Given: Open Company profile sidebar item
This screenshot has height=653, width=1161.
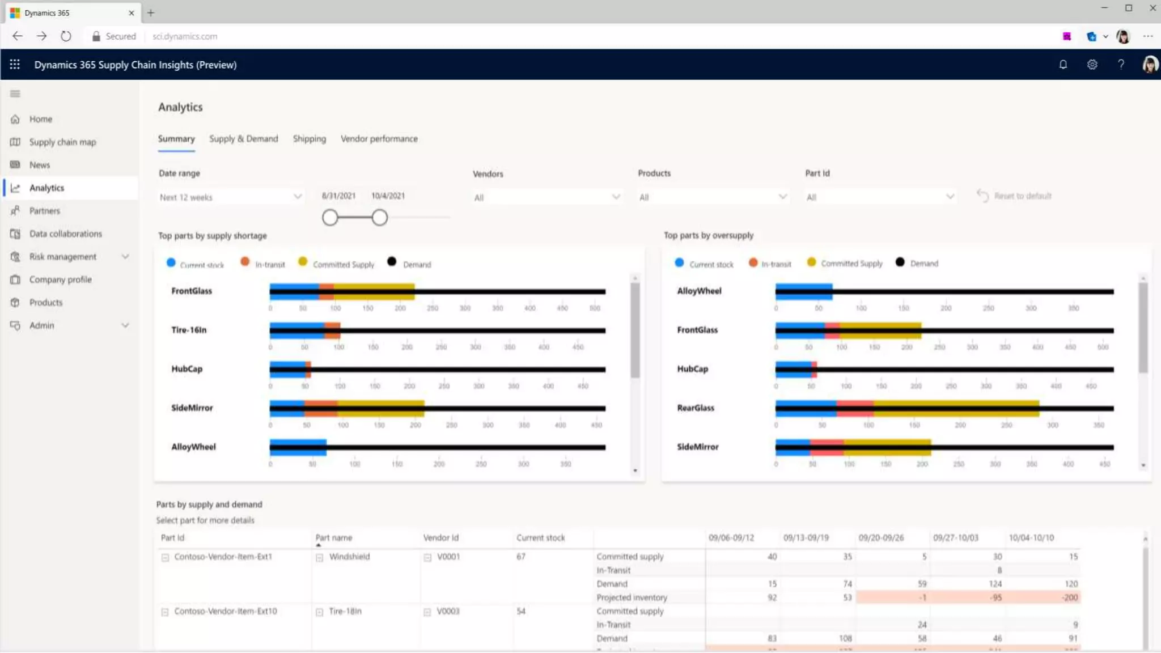Looking at the screenshot, I should point(60,280).
